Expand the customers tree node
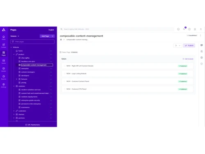The height and width of the screenshot is (154, 205). tap(14, 111)
